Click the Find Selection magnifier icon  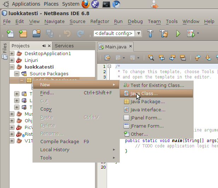click(151, 58)
